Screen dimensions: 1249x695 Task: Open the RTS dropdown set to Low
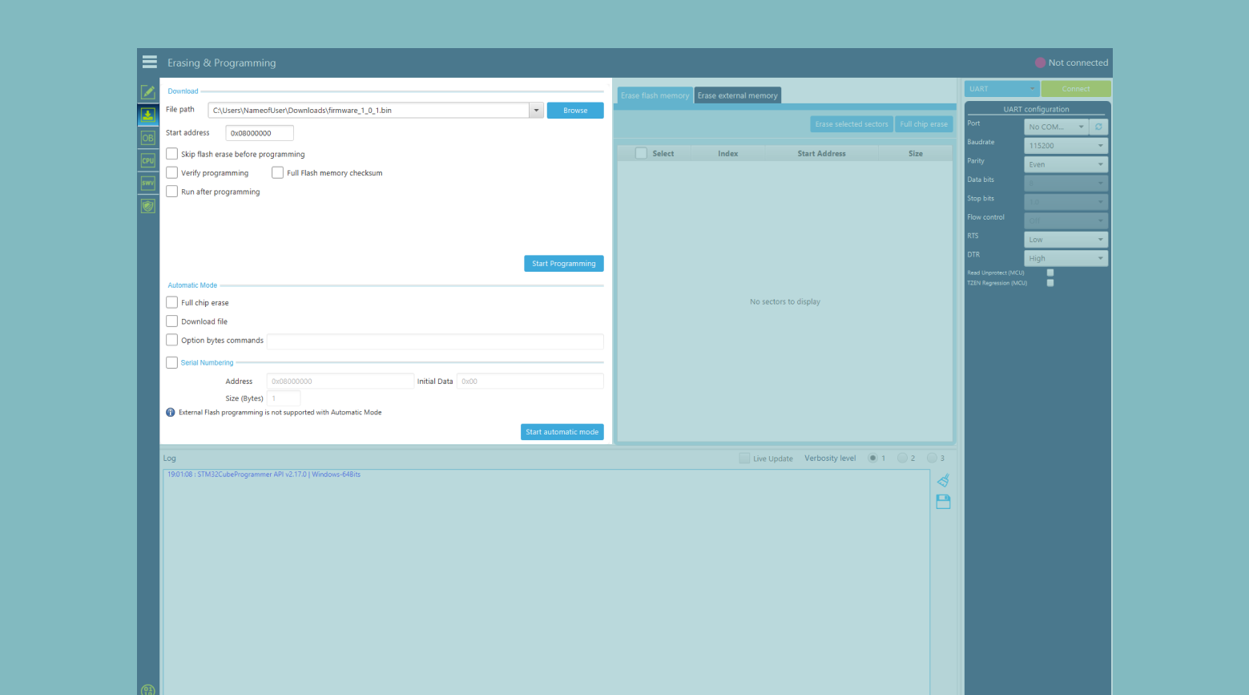pos(1066,240)
